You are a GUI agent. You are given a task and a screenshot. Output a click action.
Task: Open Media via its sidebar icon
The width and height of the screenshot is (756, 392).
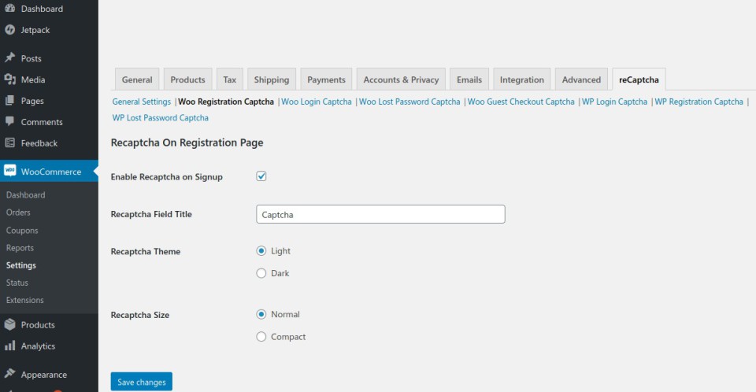coord(10,80)
